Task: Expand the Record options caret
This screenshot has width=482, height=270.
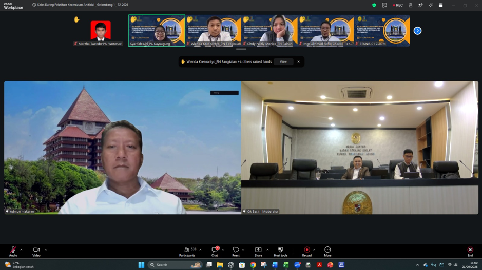Action: pos(314,250)
